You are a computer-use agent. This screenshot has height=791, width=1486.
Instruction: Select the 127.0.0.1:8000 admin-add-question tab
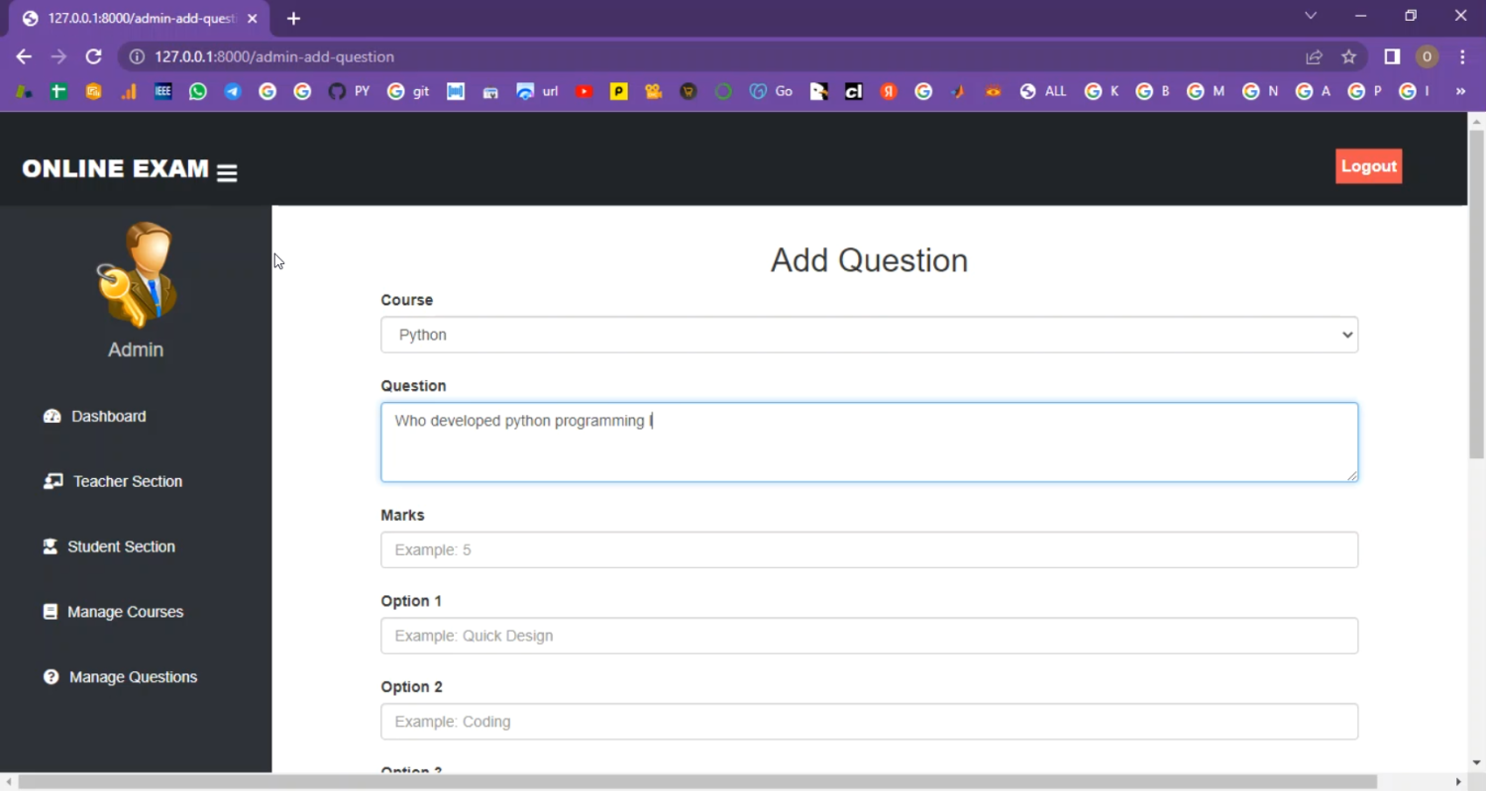click(x=139, y=19)
